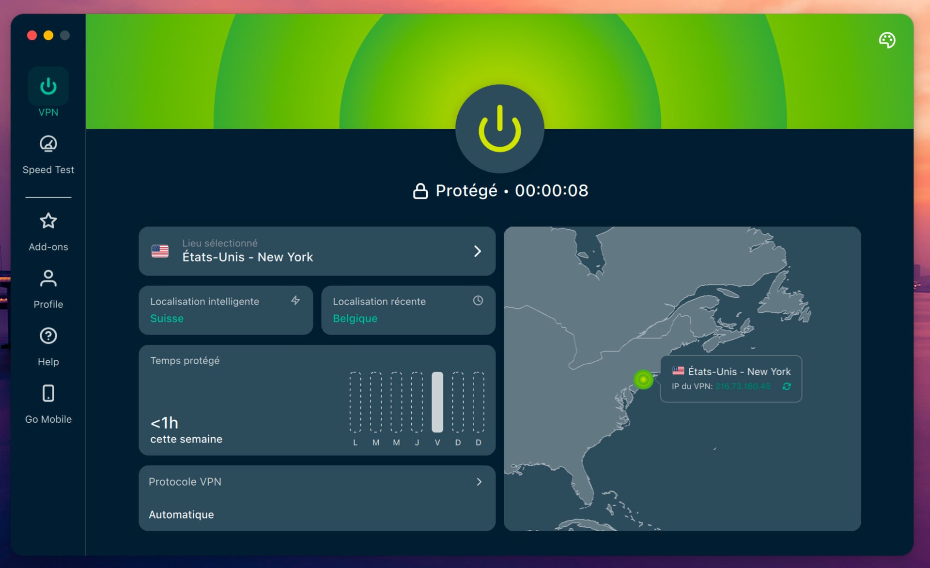Click the Automatique protocol label
The height and width of the screenshot is (568, 930).
[x=181, y=514]
